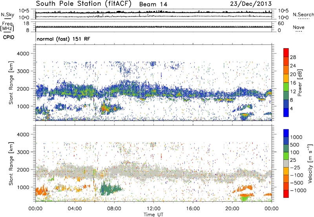Click the 'Time UT' axis title
Viewport: 314px width, 217px height.
(x=153, y=214)
